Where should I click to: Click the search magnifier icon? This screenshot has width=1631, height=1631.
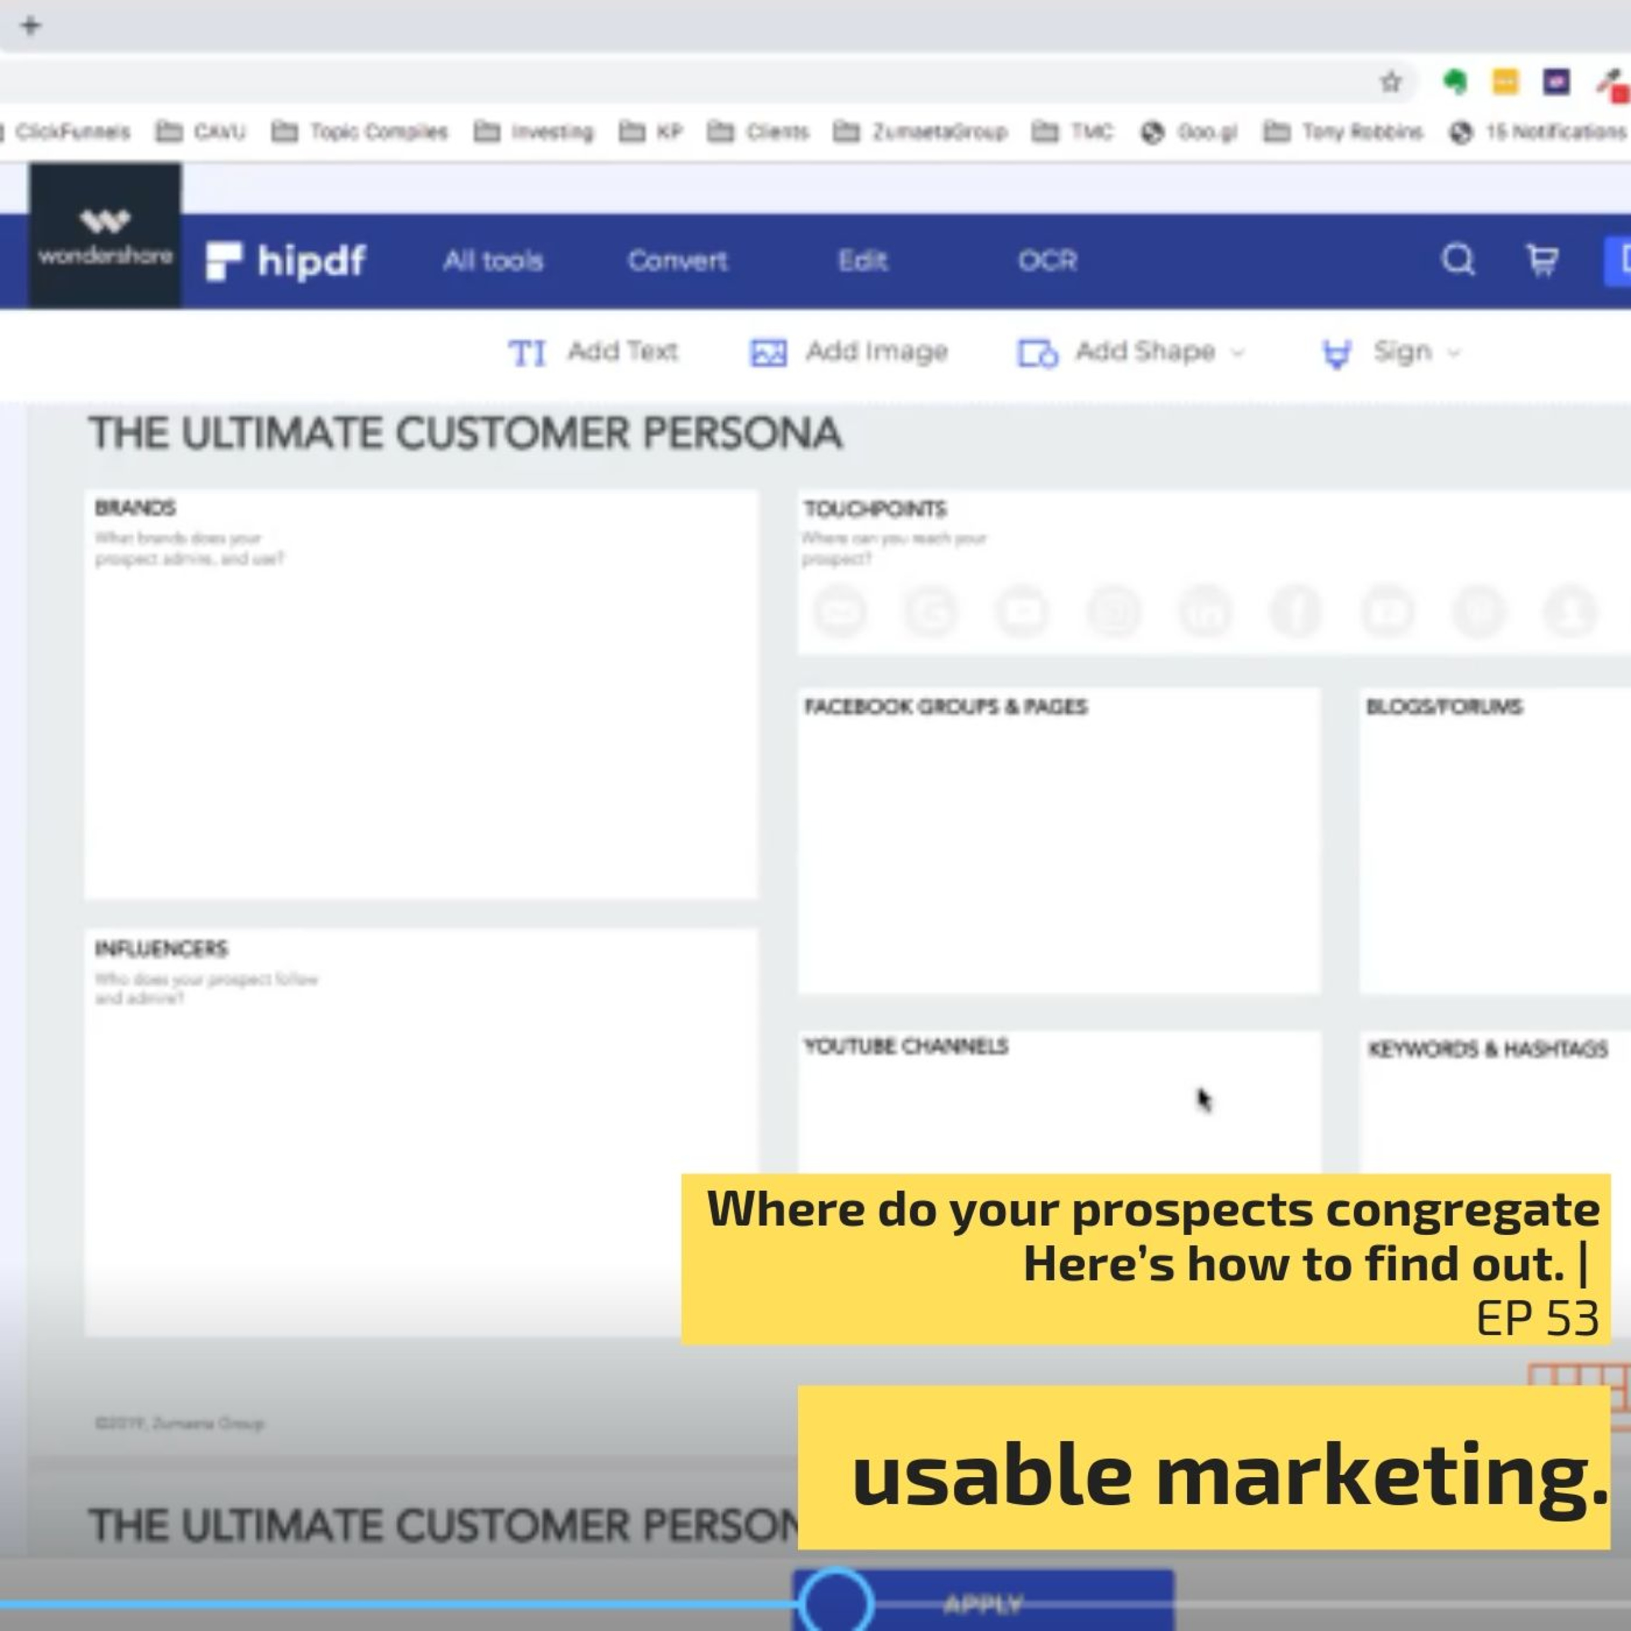tap(1458, 260)
